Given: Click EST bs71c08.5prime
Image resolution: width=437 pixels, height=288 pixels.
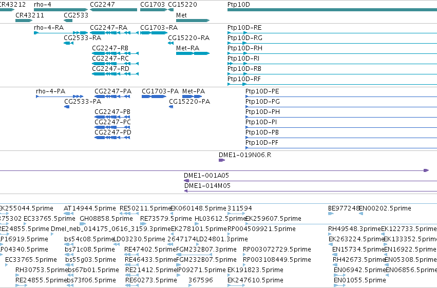Looking at the screenshot, I should click(x=69, y=255).
